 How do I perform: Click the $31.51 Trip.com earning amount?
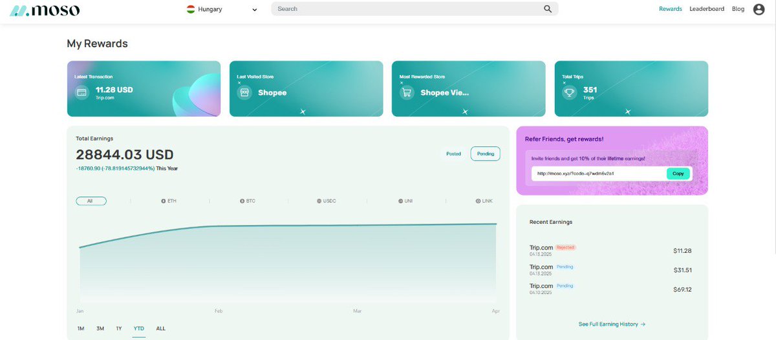pos(682,270)
